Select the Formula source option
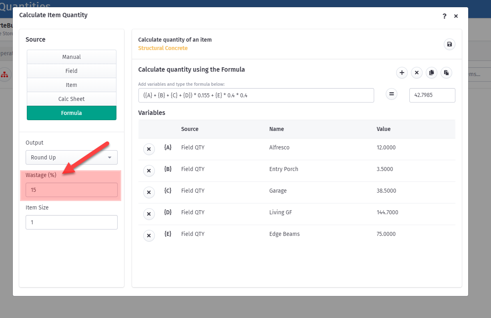The width and height of the screenshot is (491, 318). point(72,113)
